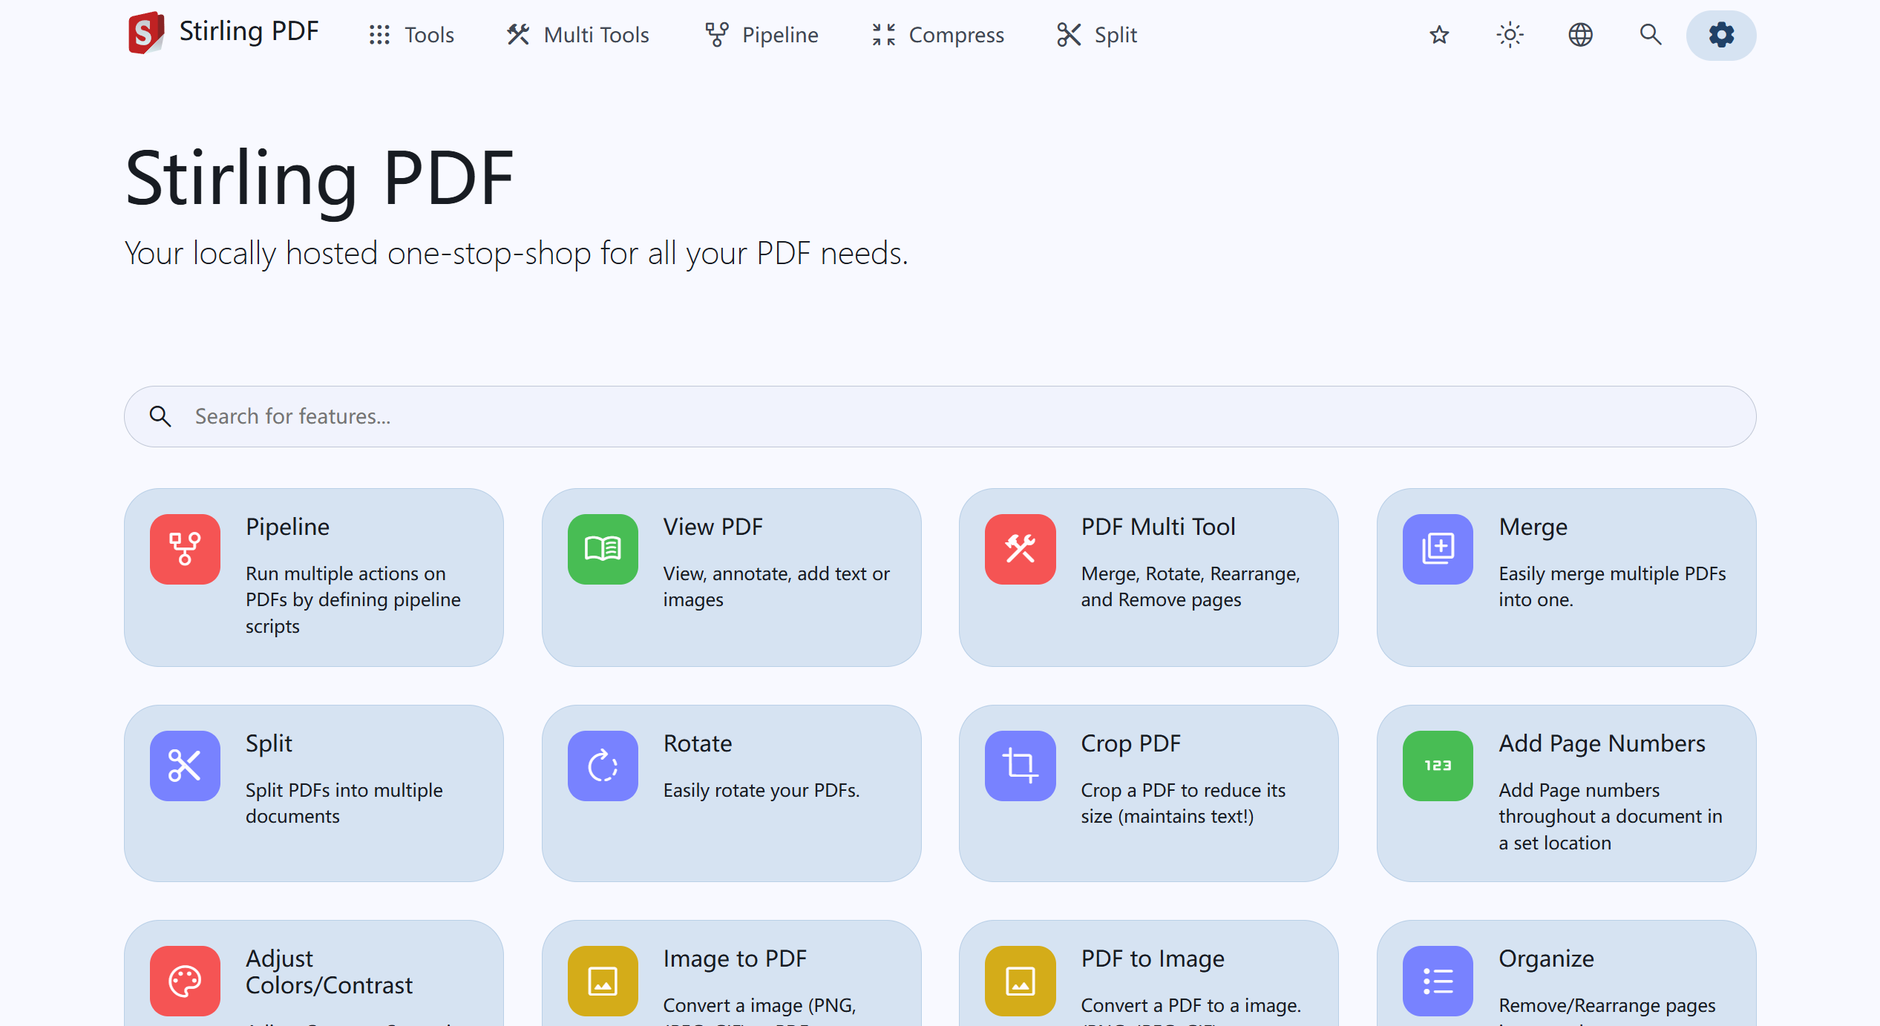The width and height of the screenshot is (1880, 1026).
Task: Click the purple Merge card icon
Action: pos(1438,549)
